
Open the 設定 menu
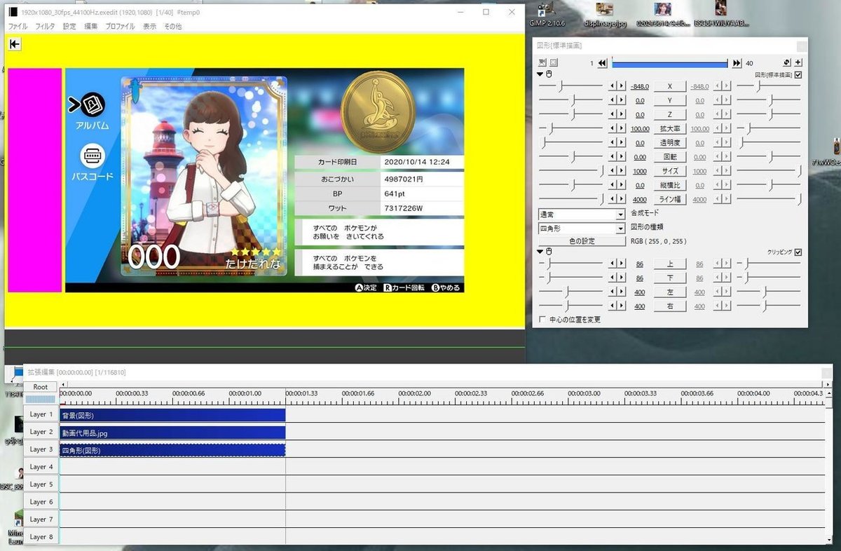(x=69, y=26)
